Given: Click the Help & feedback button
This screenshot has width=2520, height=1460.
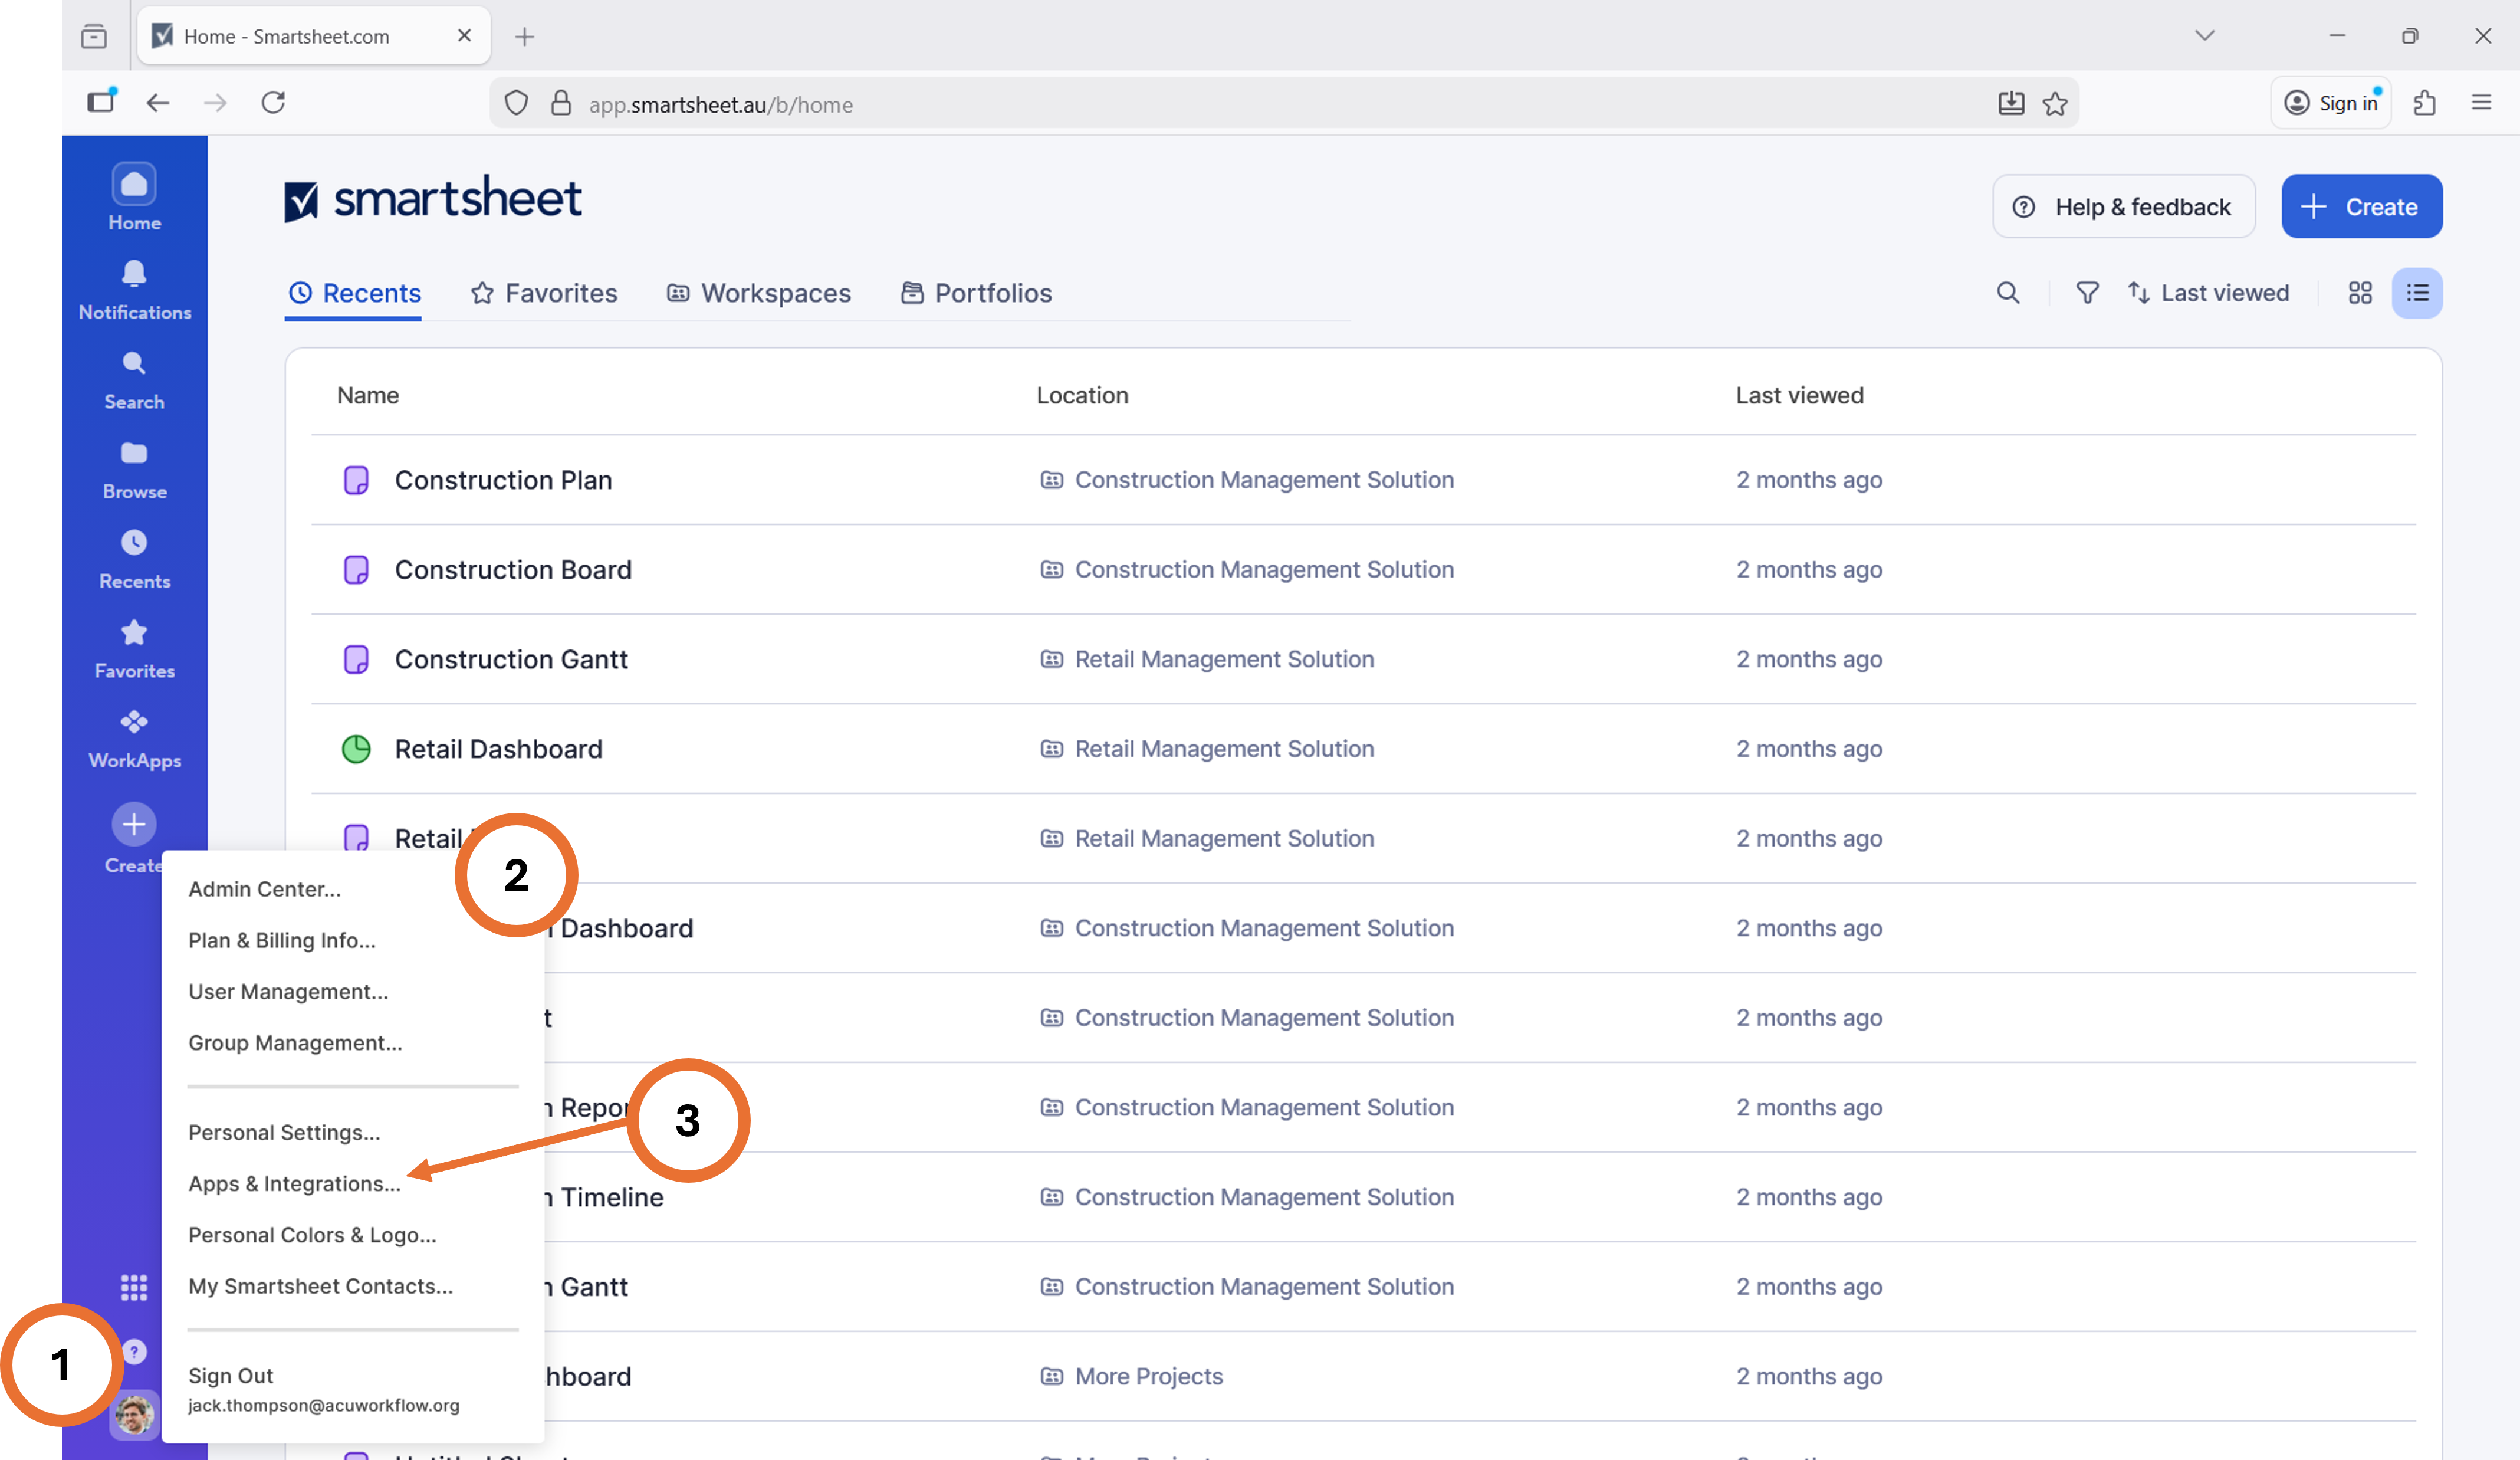Looking at the screenshot, I should click(x=2123, y=207).
